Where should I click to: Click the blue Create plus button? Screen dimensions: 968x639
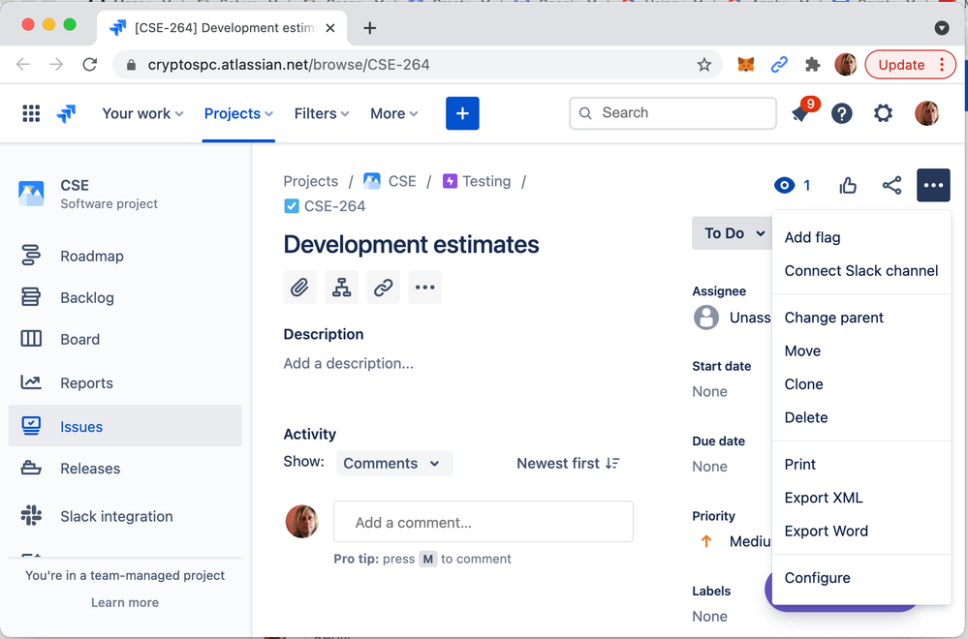click(x=462, y=113)
